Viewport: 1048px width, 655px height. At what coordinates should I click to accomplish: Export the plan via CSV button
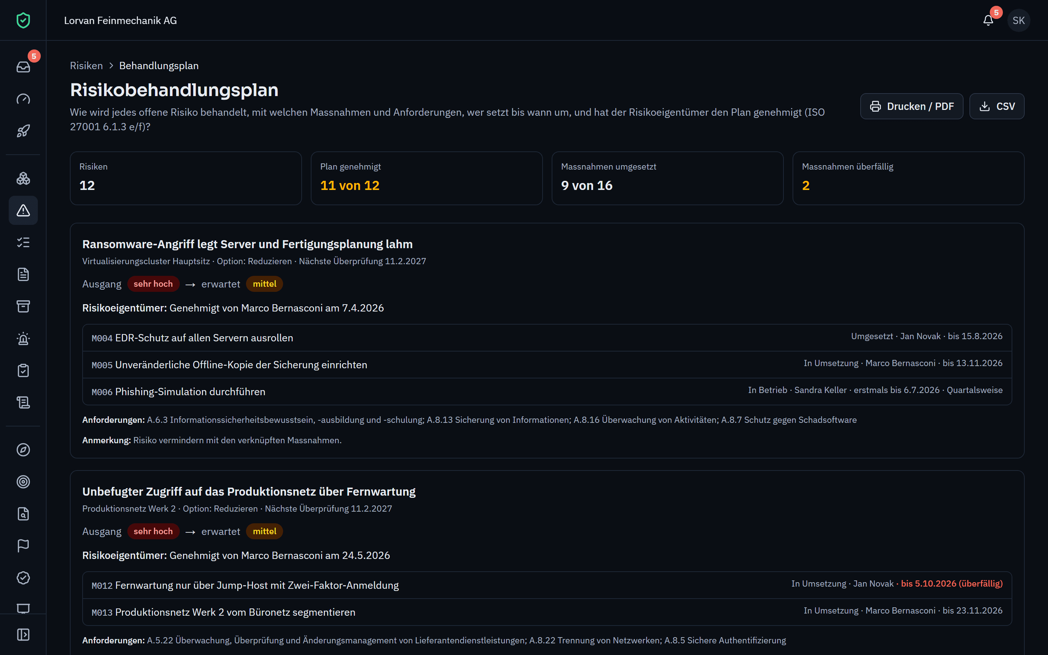click(x=997, y=106)
